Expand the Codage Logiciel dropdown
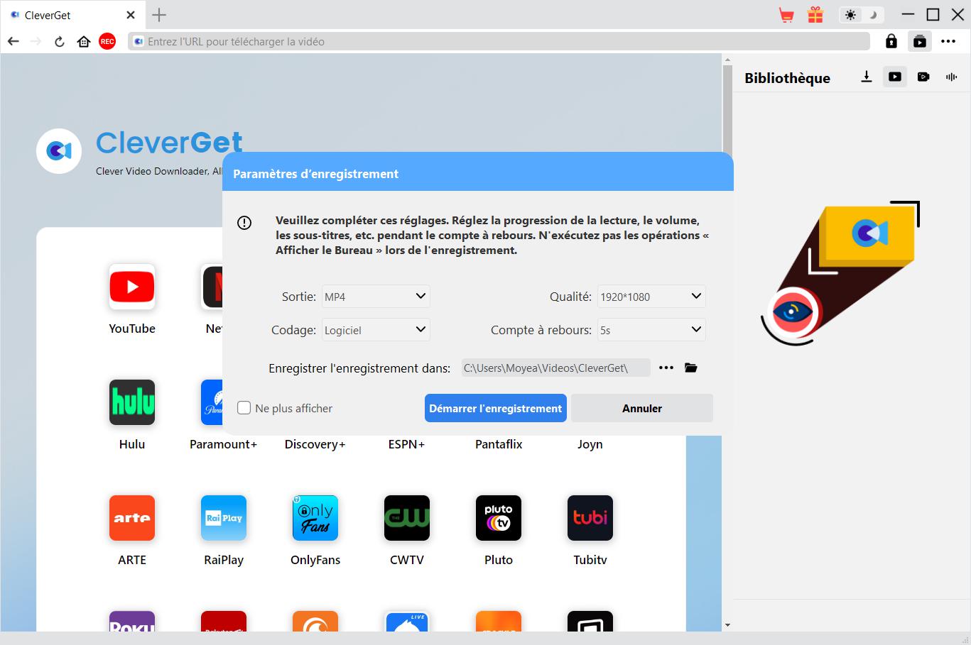The height and width of the screenshot is (645, 971). 376,330
